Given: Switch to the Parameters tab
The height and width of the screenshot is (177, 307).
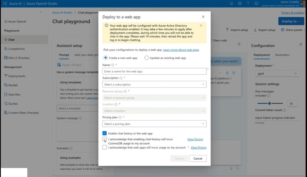Looking at the screenshot, I should point(282,55).
